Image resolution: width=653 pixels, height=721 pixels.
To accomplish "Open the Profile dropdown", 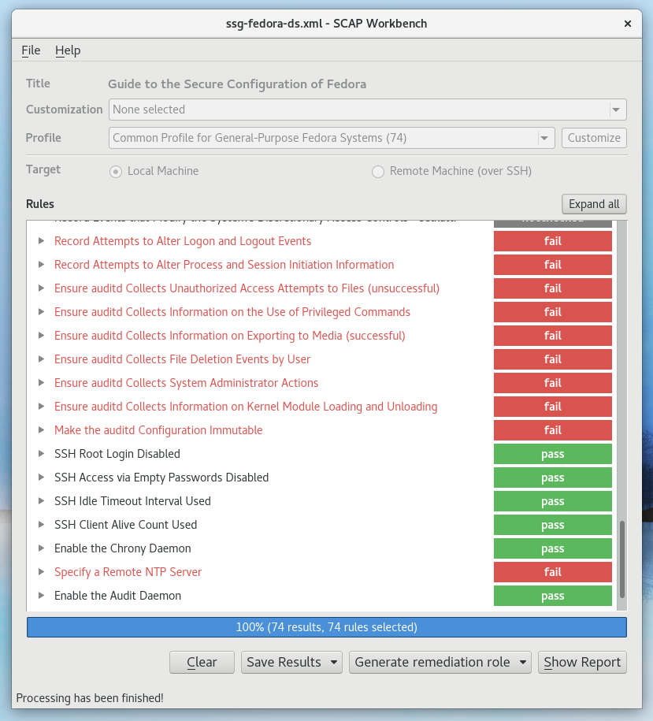I will (x=332, y=138).
